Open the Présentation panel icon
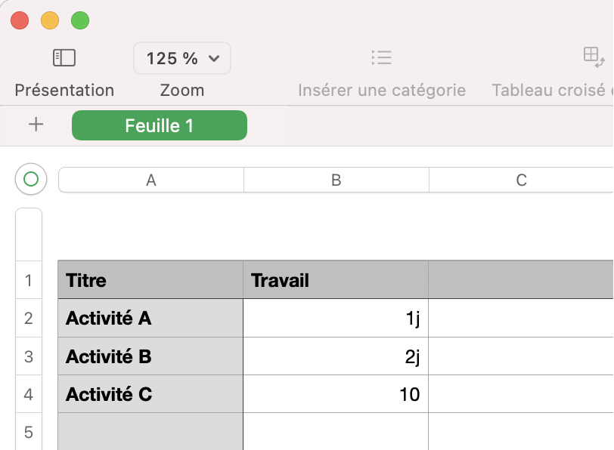 [x=65, y=57]
